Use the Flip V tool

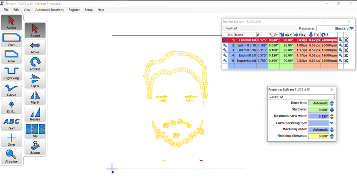pyautogui.click(x=35, y=97)
